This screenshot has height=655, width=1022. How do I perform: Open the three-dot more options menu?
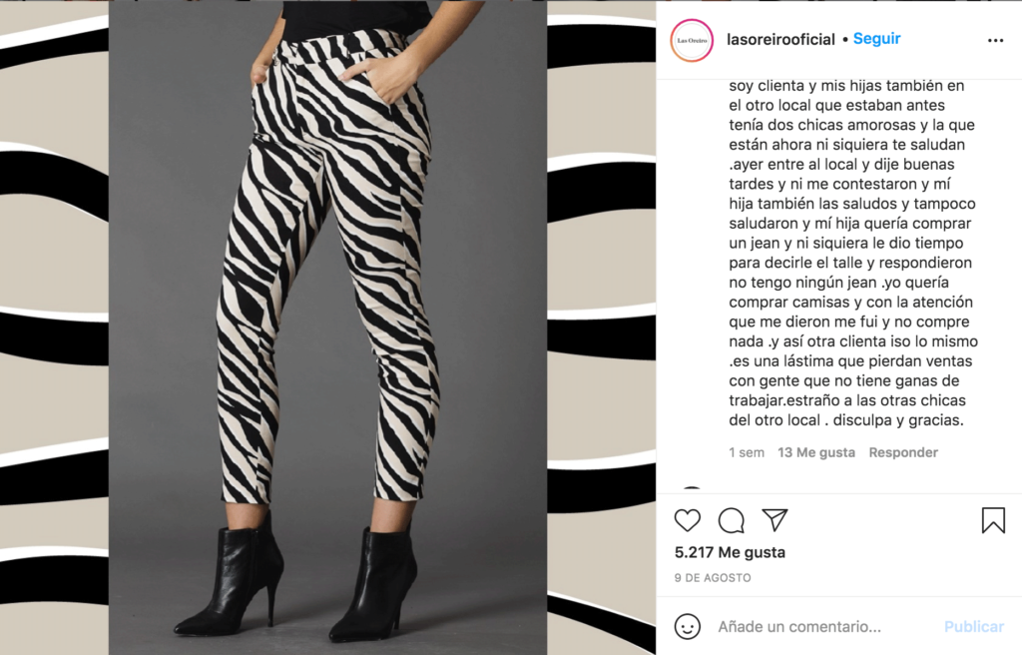[995, 41]
